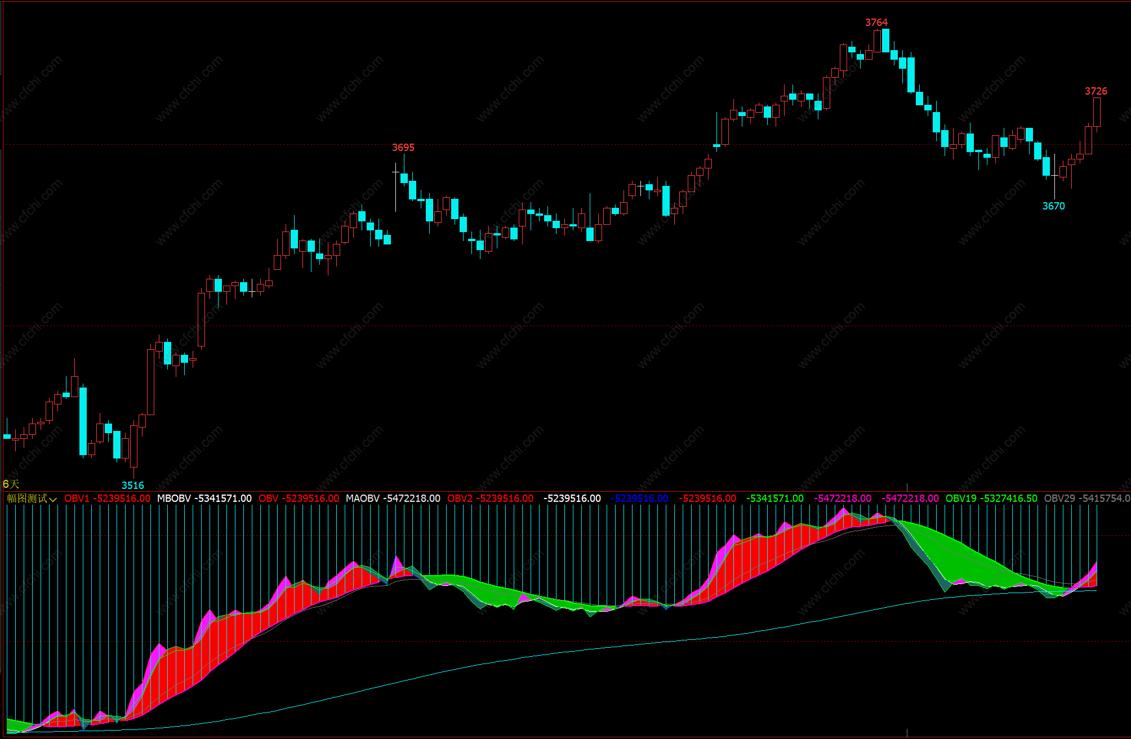
Task: Select the MBOBV indicator value label
Action: 204,498
